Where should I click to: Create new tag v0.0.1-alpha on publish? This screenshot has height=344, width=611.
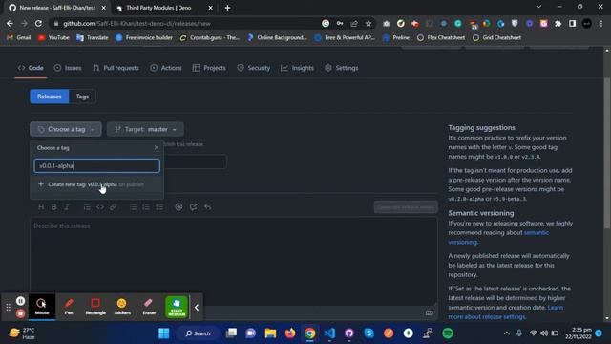point(96,184)
